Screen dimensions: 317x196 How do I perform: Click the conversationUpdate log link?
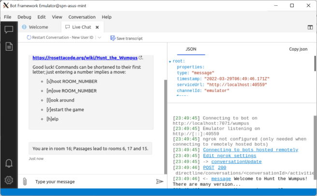pos(236,161)
